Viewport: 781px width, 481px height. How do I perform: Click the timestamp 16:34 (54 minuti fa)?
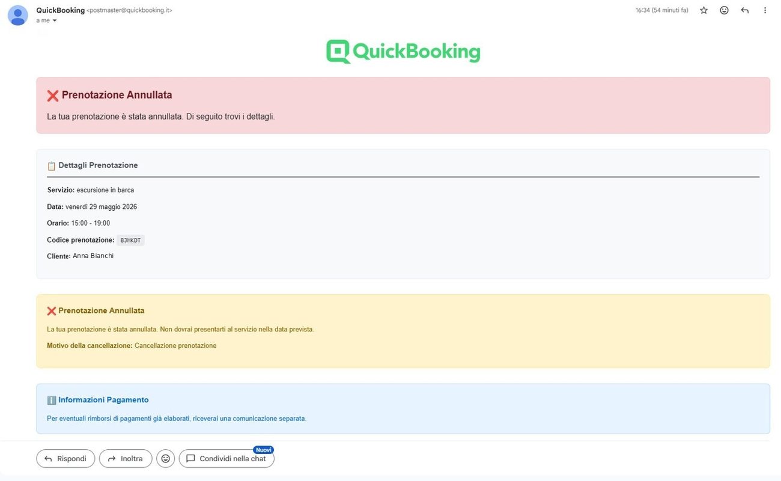pyautogui.click(x=661, y=10)
